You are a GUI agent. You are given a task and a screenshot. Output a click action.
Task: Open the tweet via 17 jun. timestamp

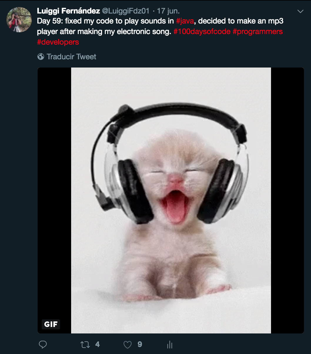click(168, 11)
